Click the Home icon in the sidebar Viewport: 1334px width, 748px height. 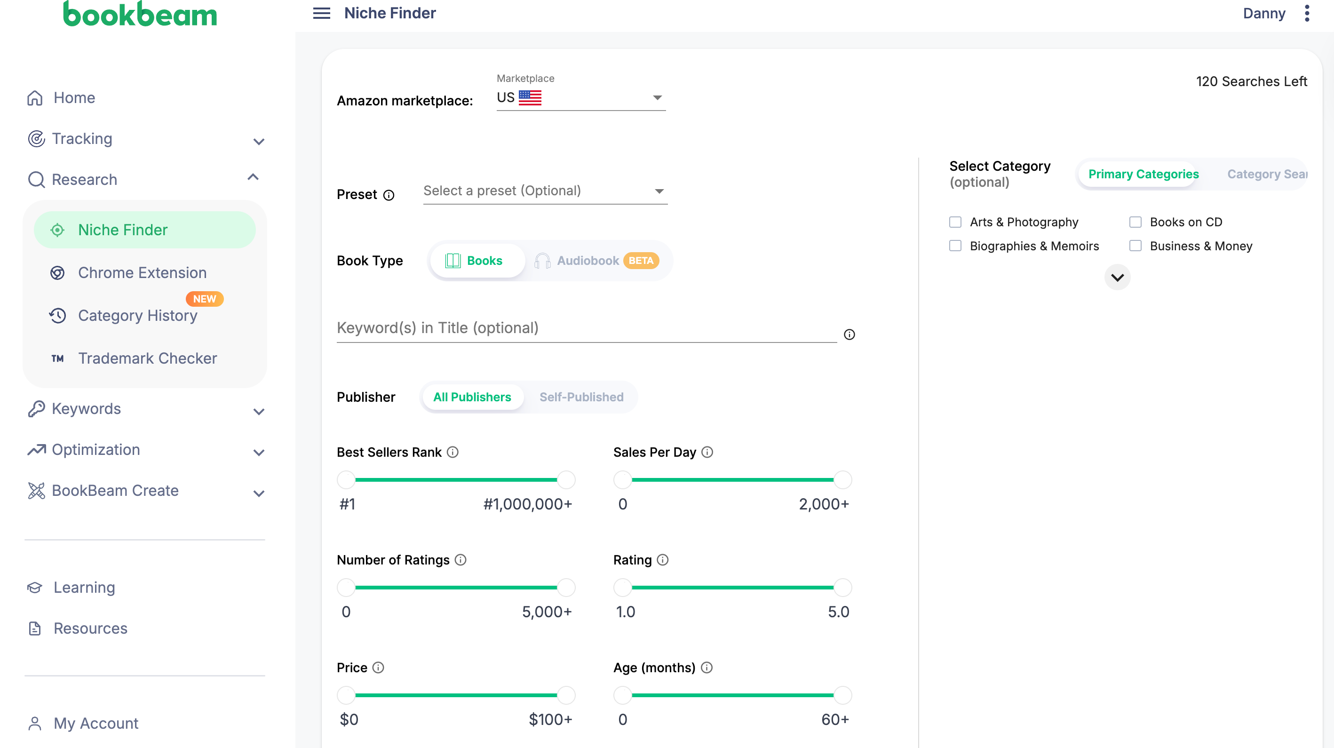click(x=35, y=98)
